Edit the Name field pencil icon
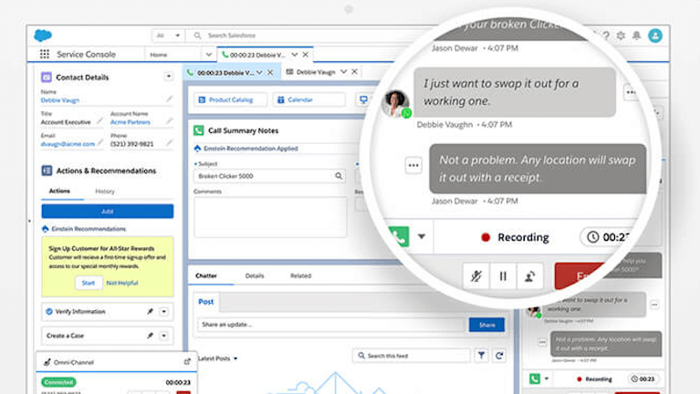Screen dimensions: 700x394 pyautogui.click(x=169, y=98)
